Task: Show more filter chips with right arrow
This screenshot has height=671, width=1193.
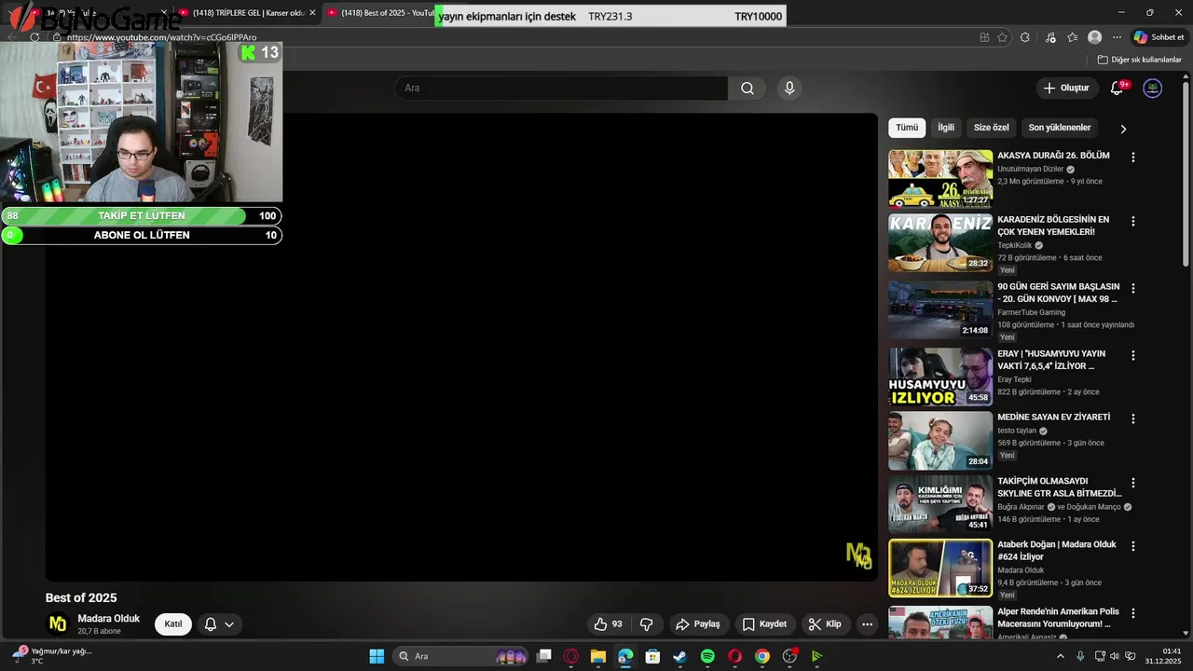Action: coord(1123,129)
